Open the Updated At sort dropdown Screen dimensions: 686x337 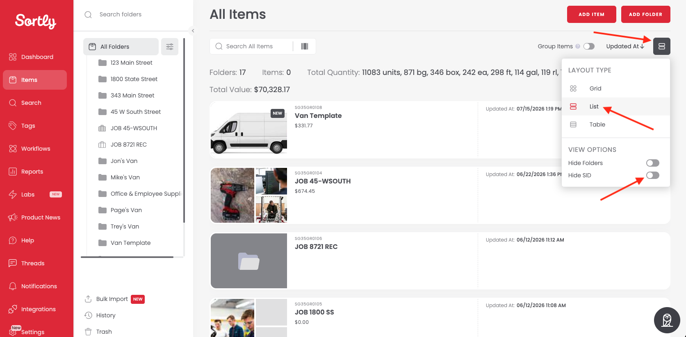(x=625, y=46)
